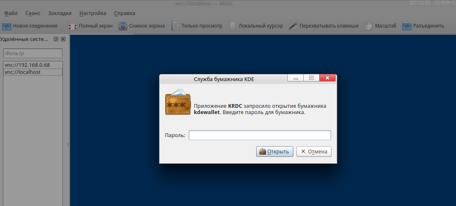Toggle key grabbing (Перехватывать клавиши)
This screenshot has height=206, width=456.
(323, 26)
